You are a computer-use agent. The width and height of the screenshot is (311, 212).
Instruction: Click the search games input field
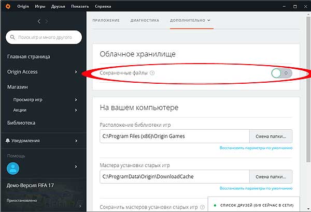pos(44,37)
